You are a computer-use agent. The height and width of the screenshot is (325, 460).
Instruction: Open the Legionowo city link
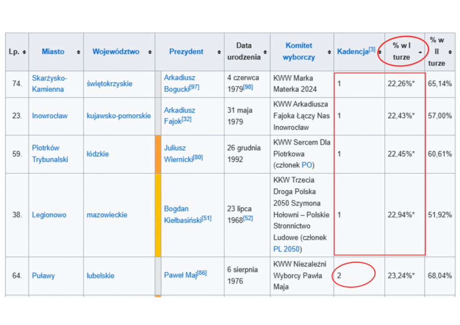click(49, 215)
